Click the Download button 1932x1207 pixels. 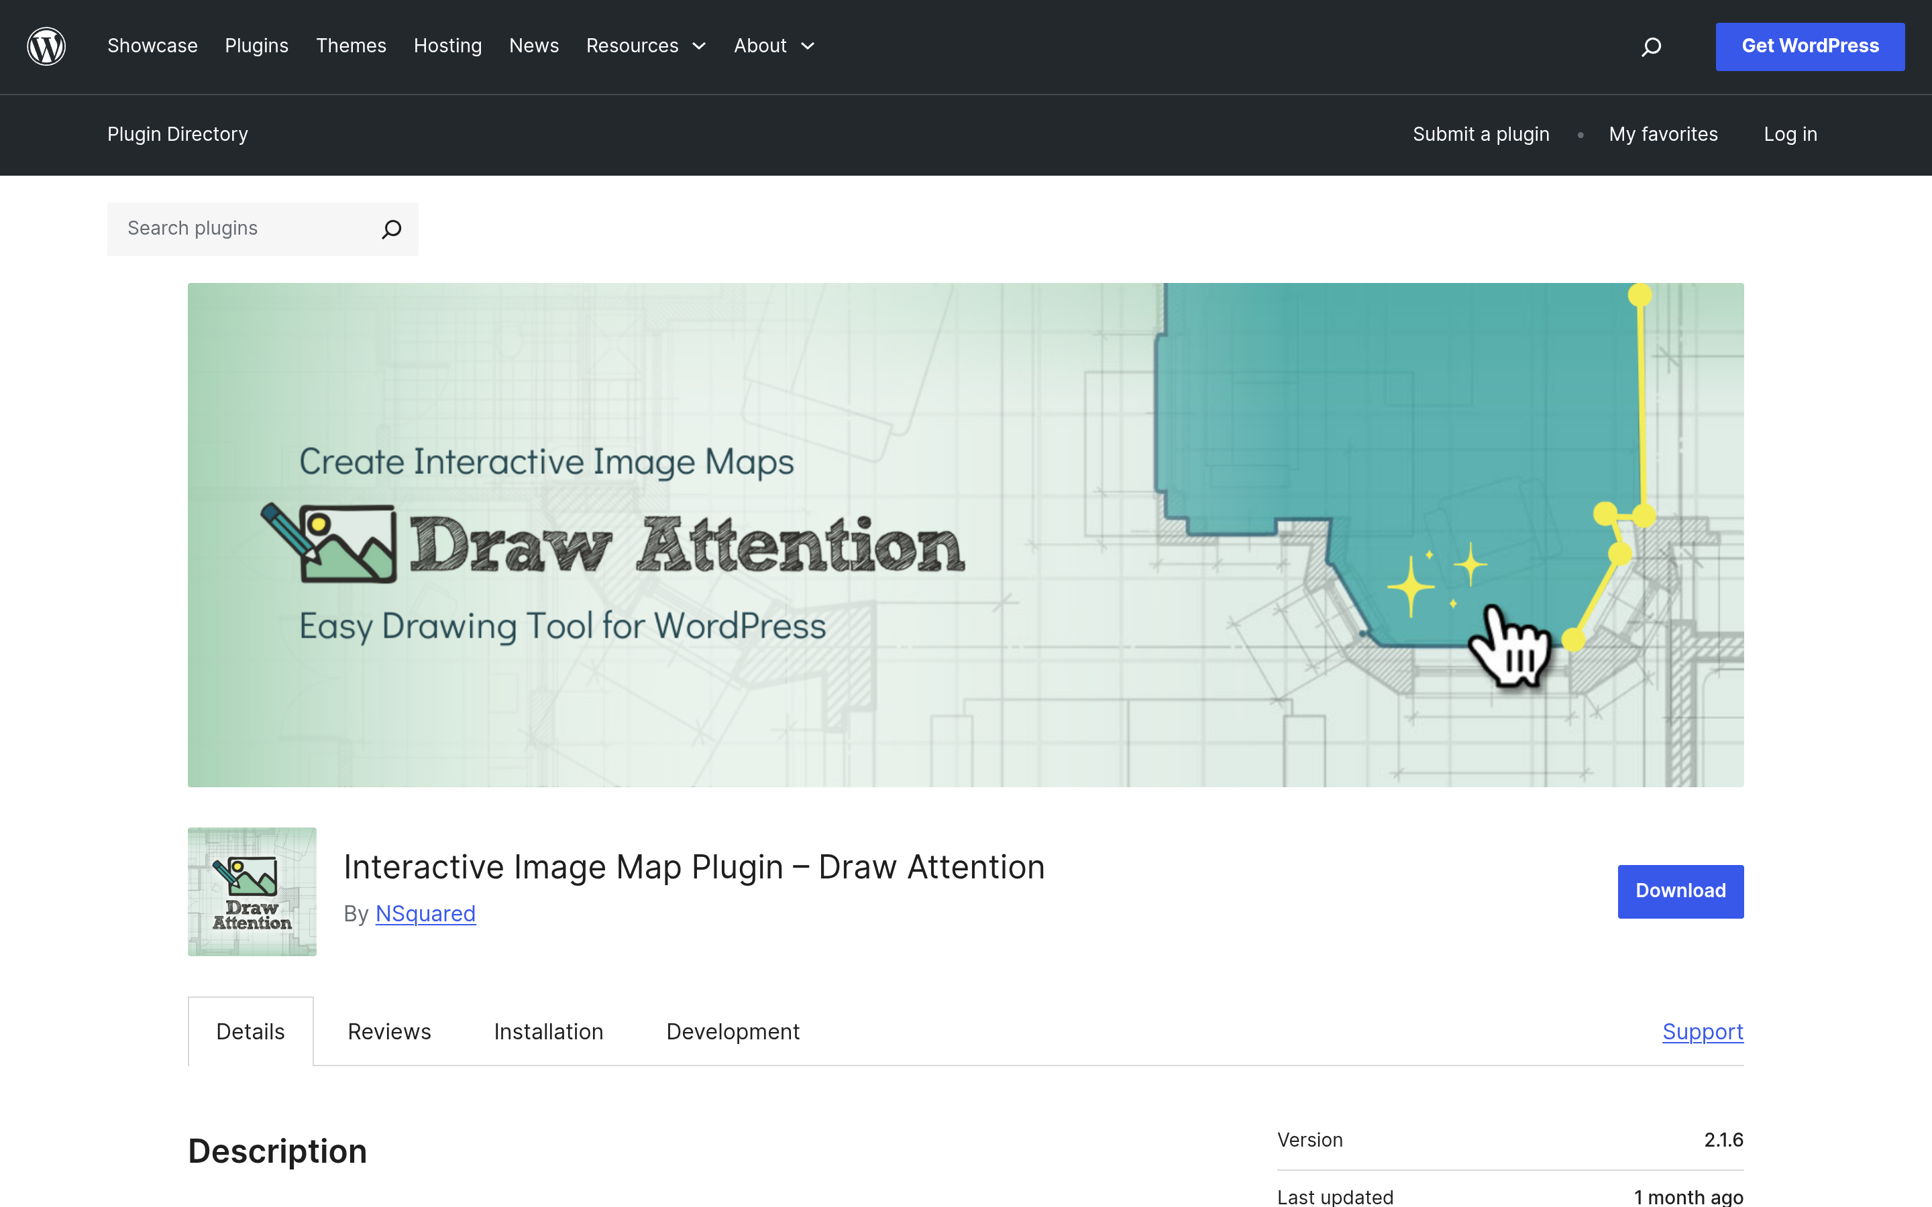pyautogui.click(x=1680, y=891)
